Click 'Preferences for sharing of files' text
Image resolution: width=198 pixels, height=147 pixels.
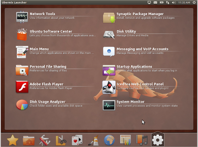coord(48,70)
